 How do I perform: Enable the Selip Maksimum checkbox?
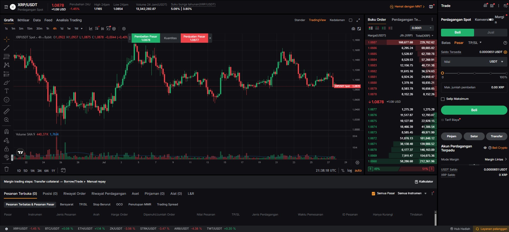click(x=443, y=99)
